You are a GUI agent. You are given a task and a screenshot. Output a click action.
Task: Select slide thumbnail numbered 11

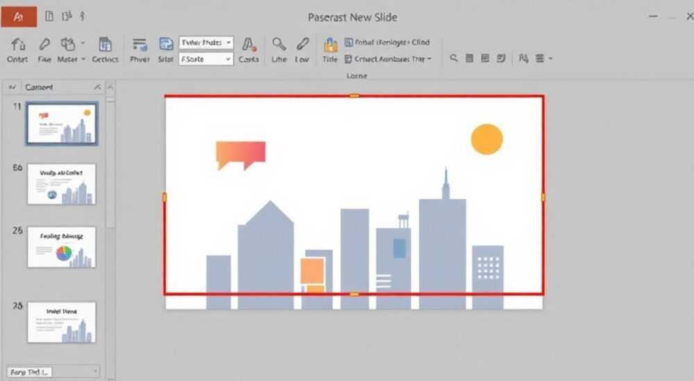tap(62, 123)
